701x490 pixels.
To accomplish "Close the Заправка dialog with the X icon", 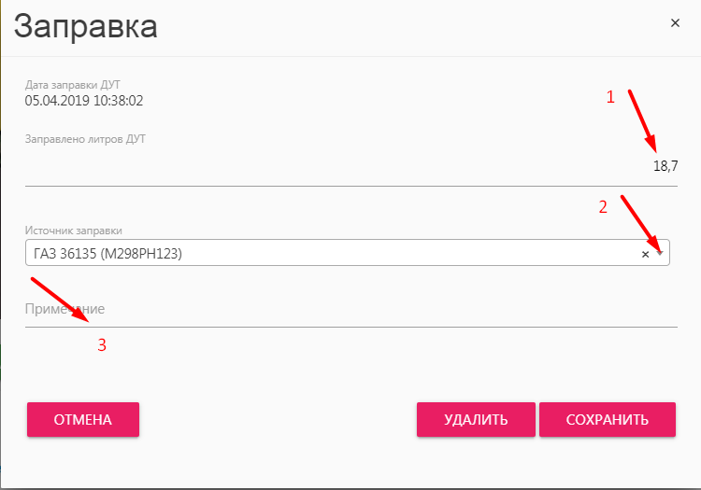I will pyautogui.click(x=675, y=22).
